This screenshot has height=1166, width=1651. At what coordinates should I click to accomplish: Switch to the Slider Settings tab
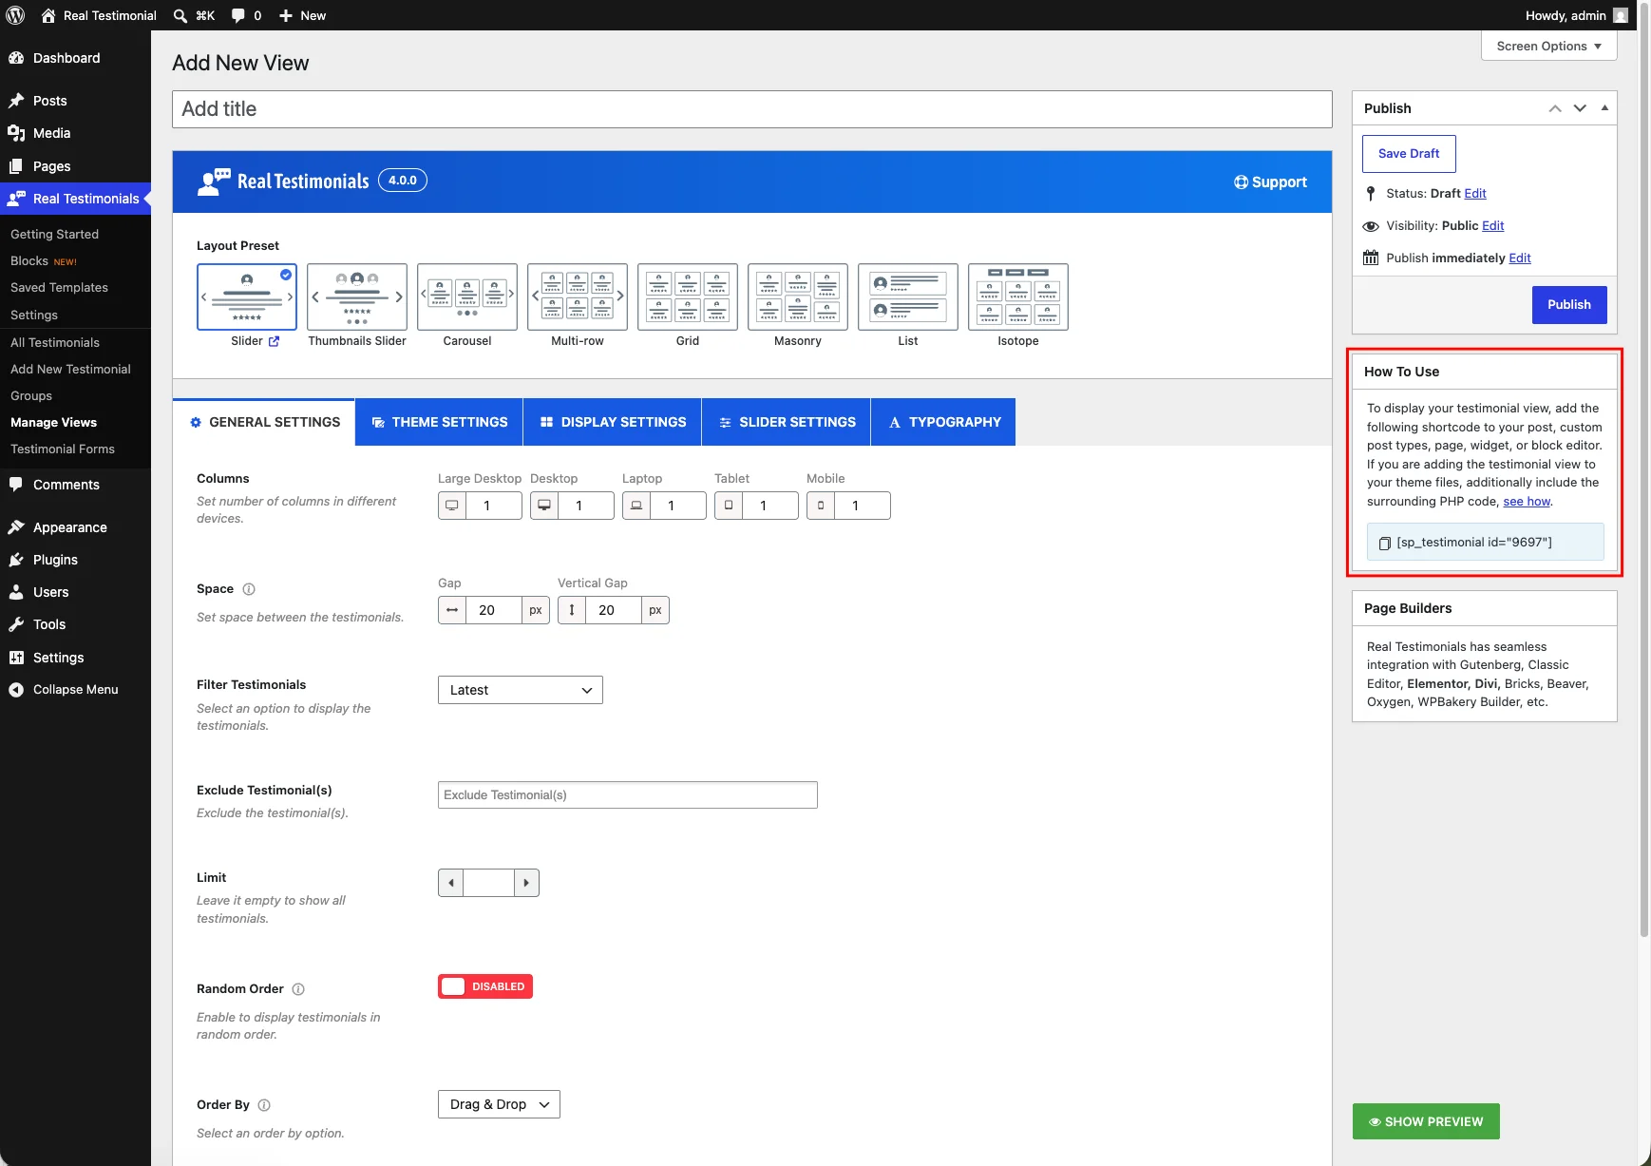tap(787, 422)
